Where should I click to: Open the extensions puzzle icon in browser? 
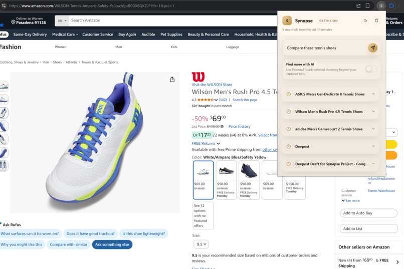391,6
